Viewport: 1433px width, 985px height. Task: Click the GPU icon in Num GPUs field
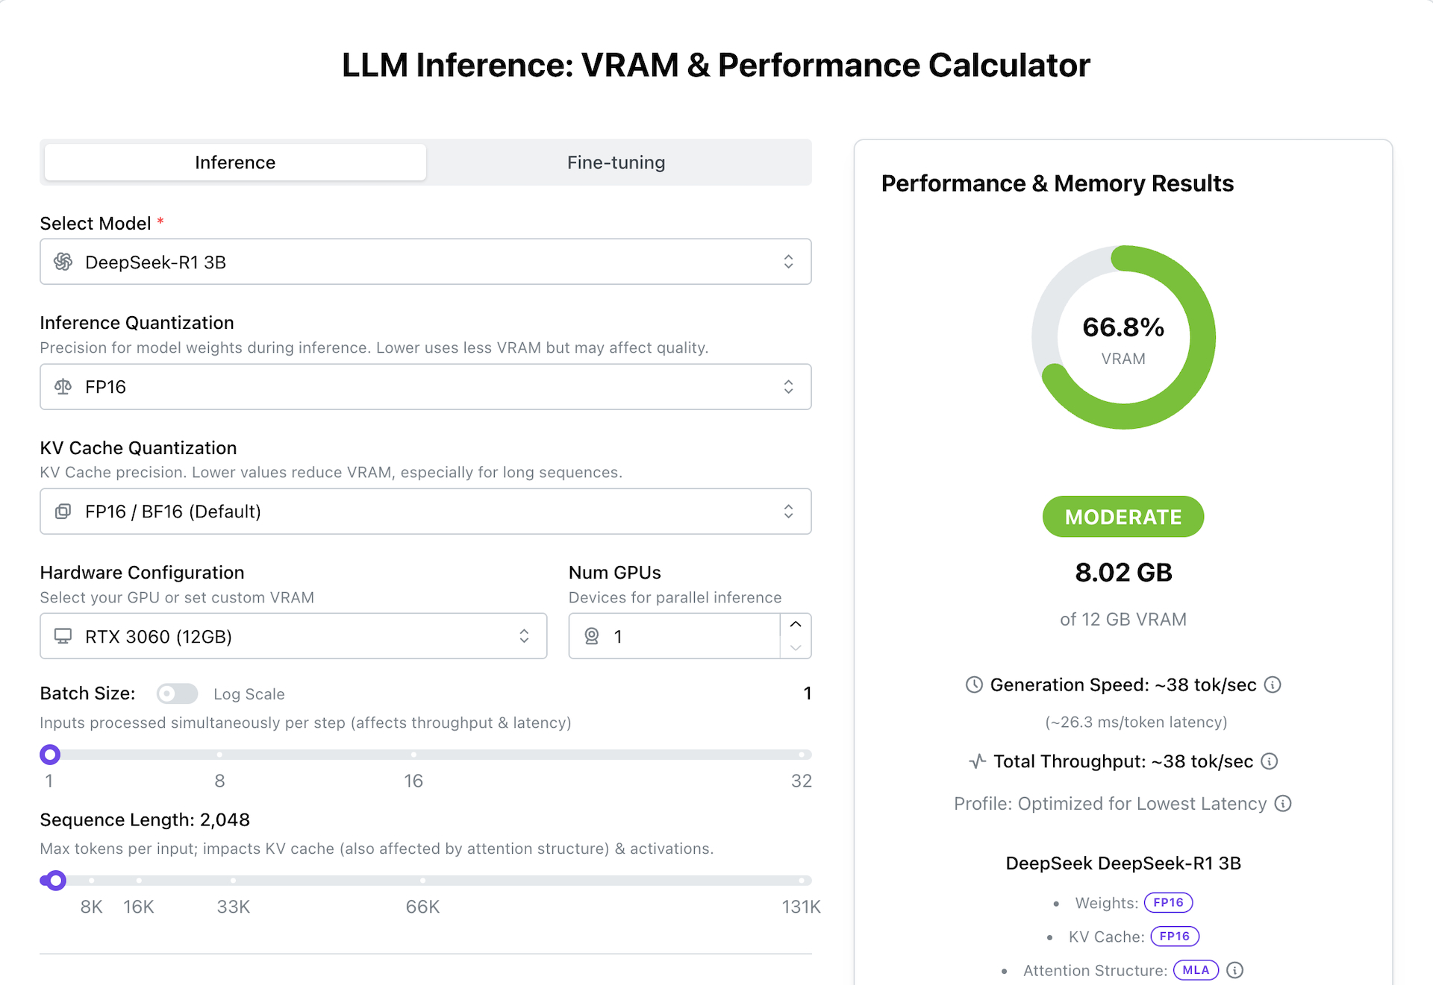[x=591, y=636]
